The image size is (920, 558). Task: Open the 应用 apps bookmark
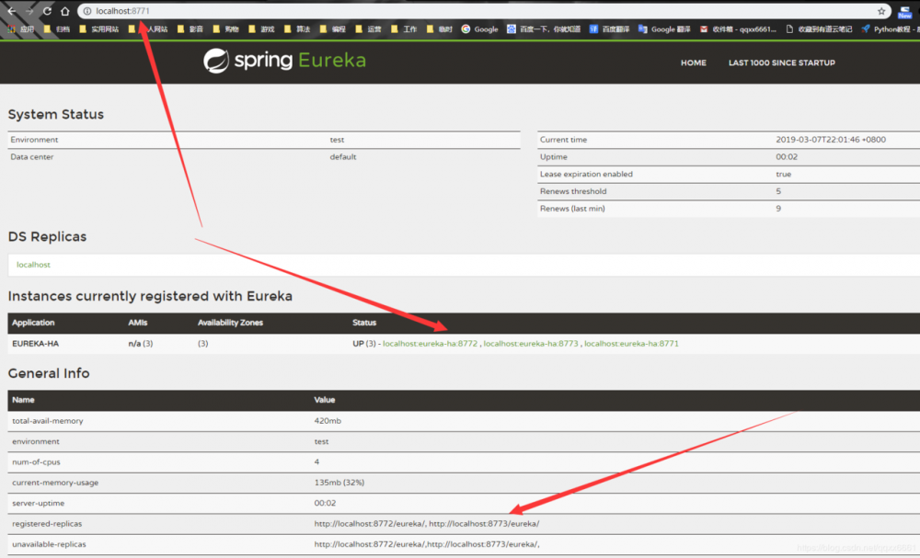coord(21,28)
